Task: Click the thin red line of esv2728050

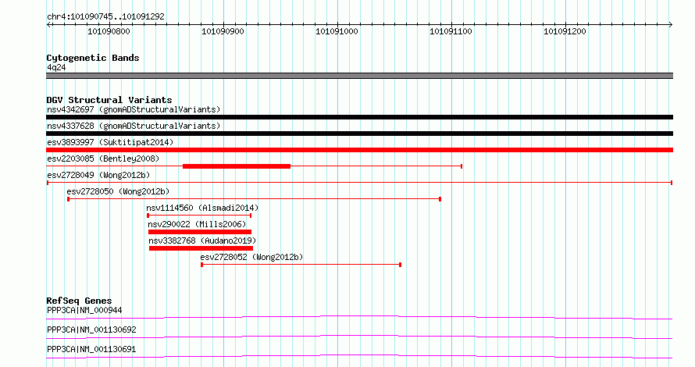Action: 254,199
